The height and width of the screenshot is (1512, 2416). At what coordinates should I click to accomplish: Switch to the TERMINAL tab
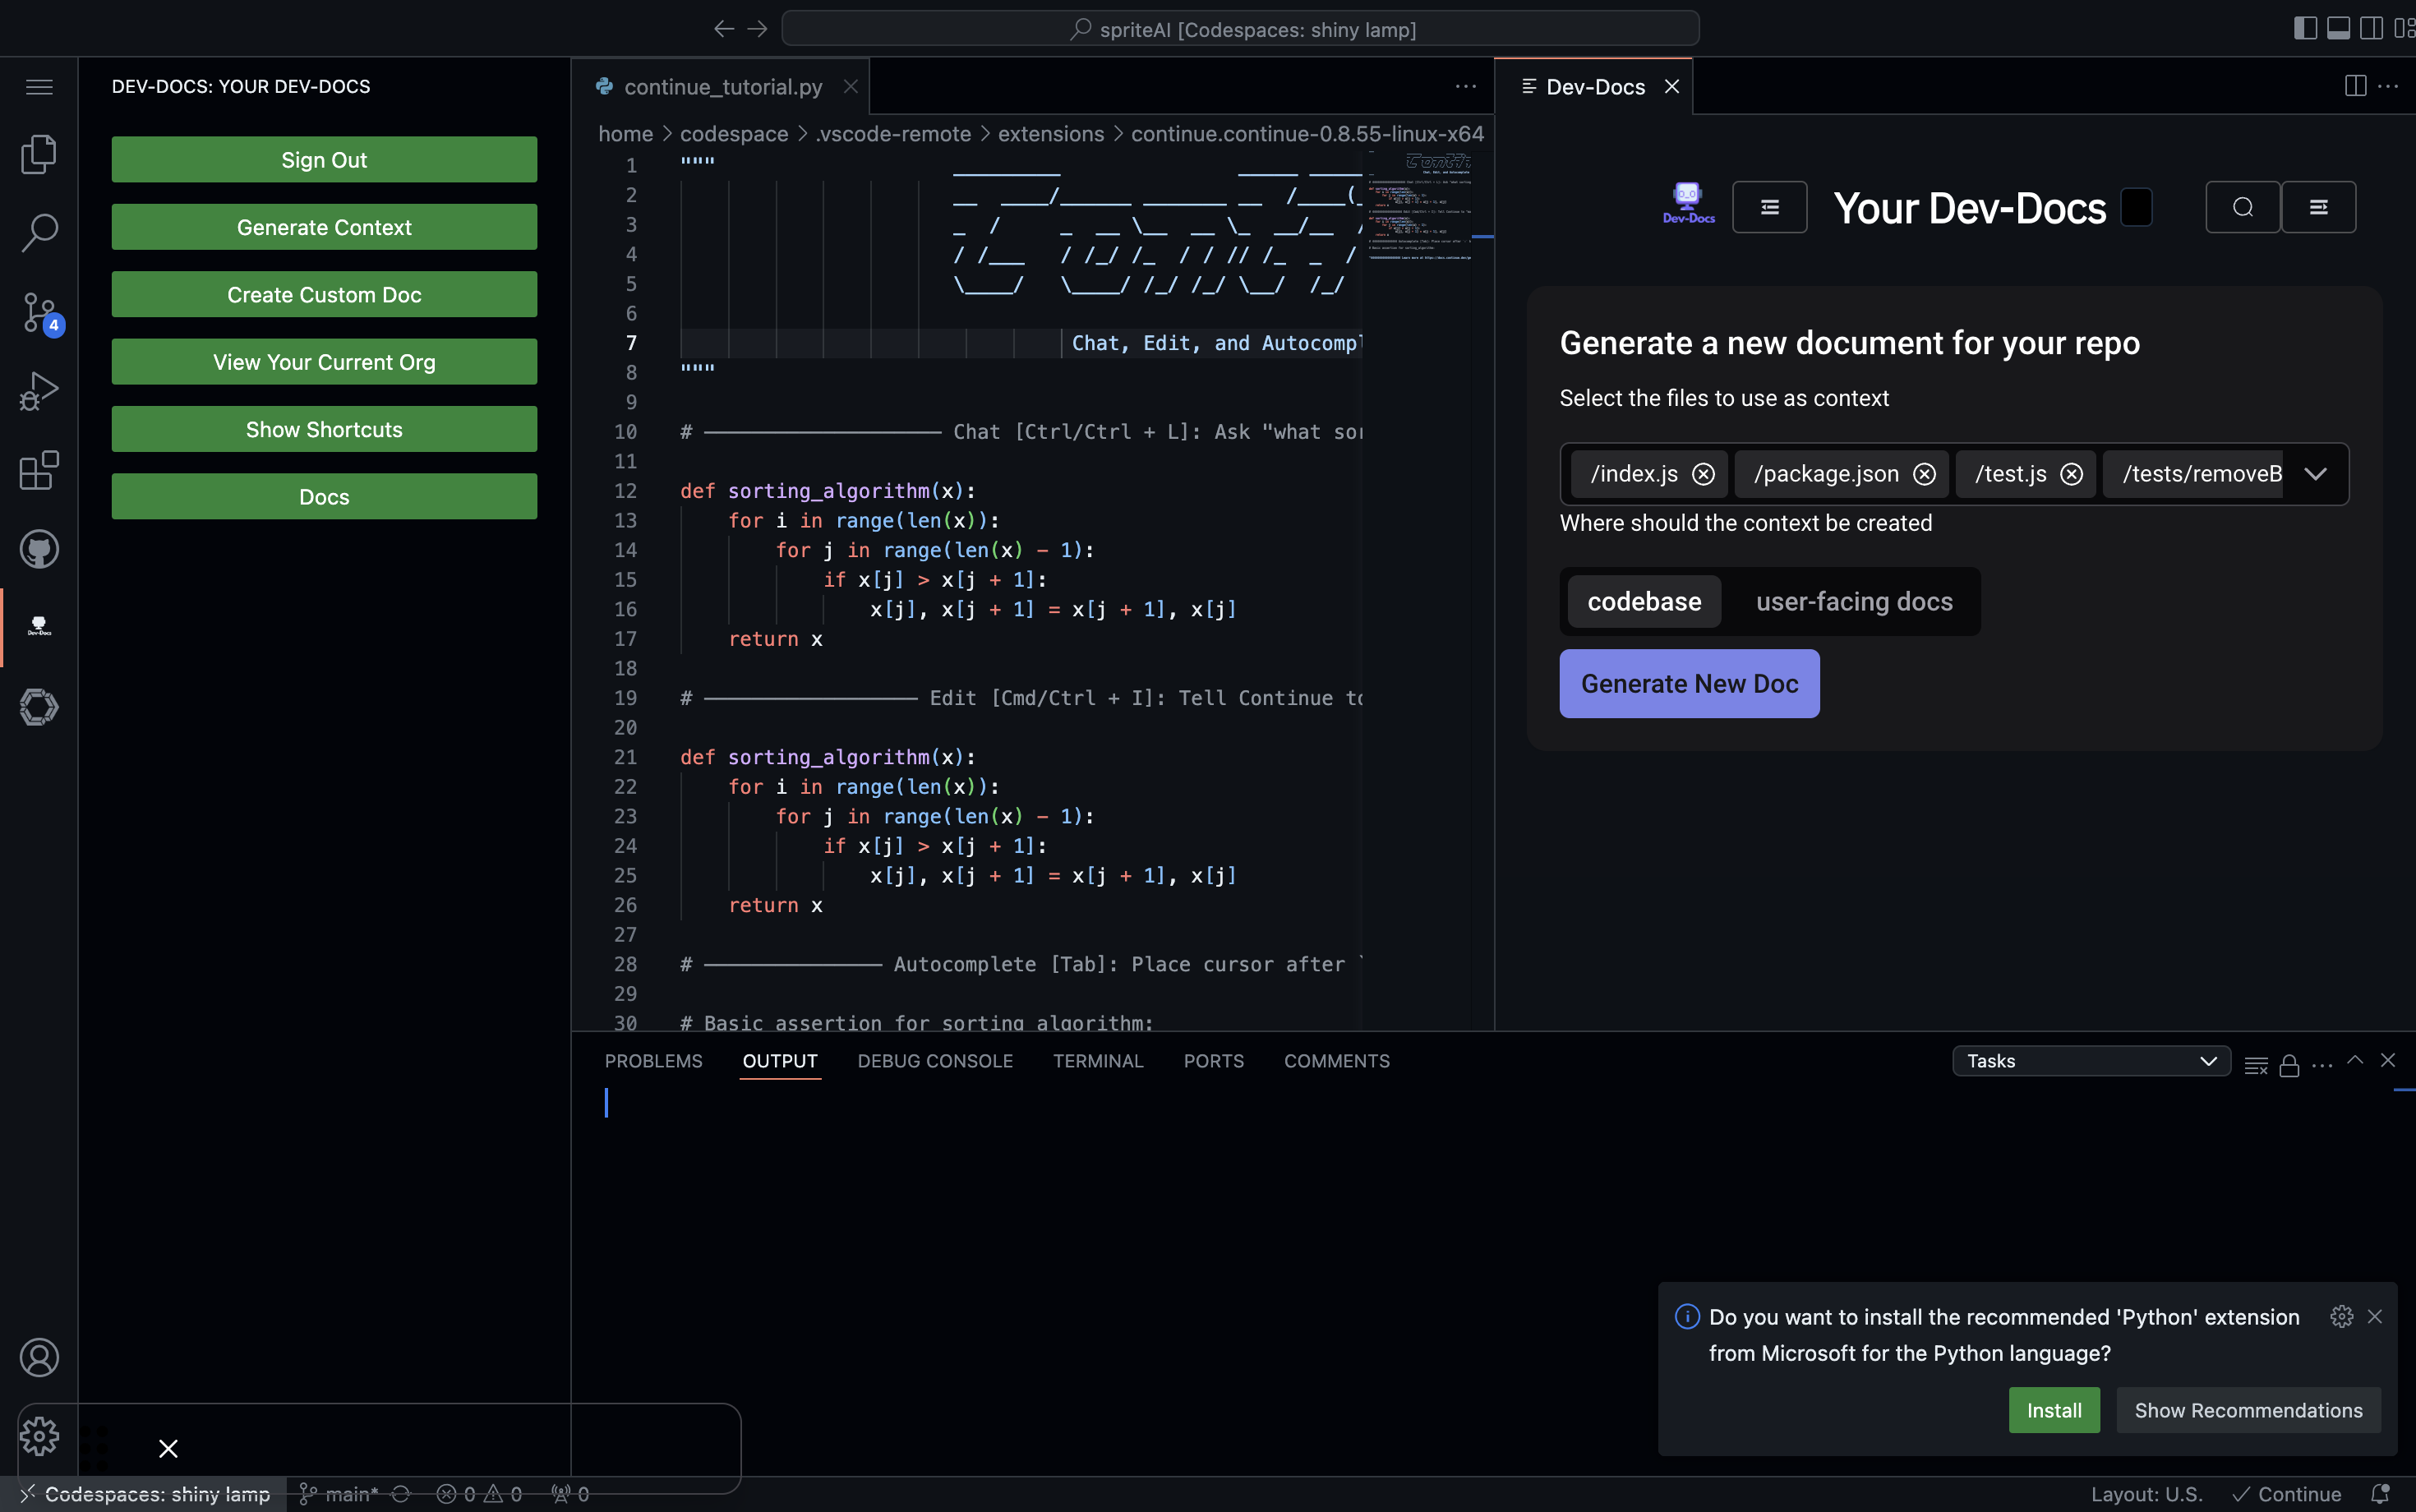coord(1097,1061)
